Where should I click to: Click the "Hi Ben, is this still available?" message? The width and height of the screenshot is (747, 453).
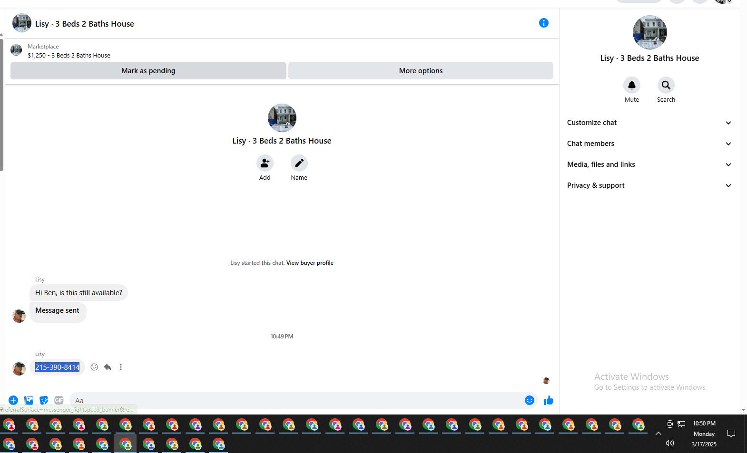point(79,293)
